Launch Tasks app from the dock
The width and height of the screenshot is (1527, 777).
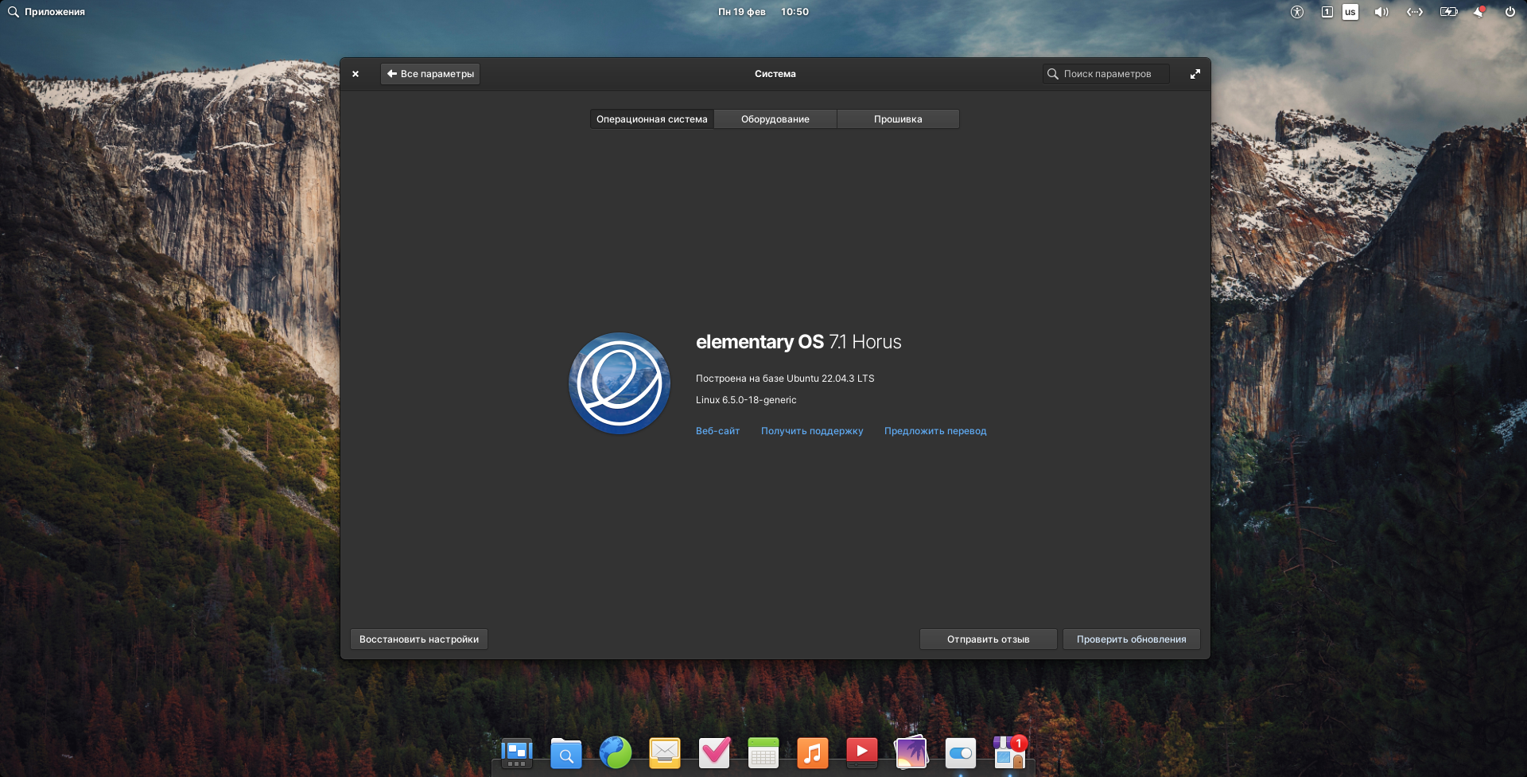(714, 752)
